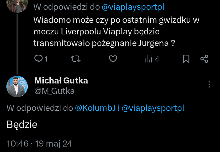Screen dimensions: 220x152
Task: Open the top commenter's avatar
Action: point(17,6)
